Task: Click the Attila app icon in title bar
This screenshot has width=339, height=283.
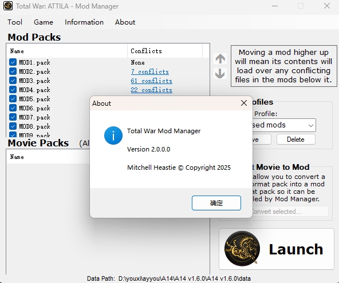Action: coord(8,6)
